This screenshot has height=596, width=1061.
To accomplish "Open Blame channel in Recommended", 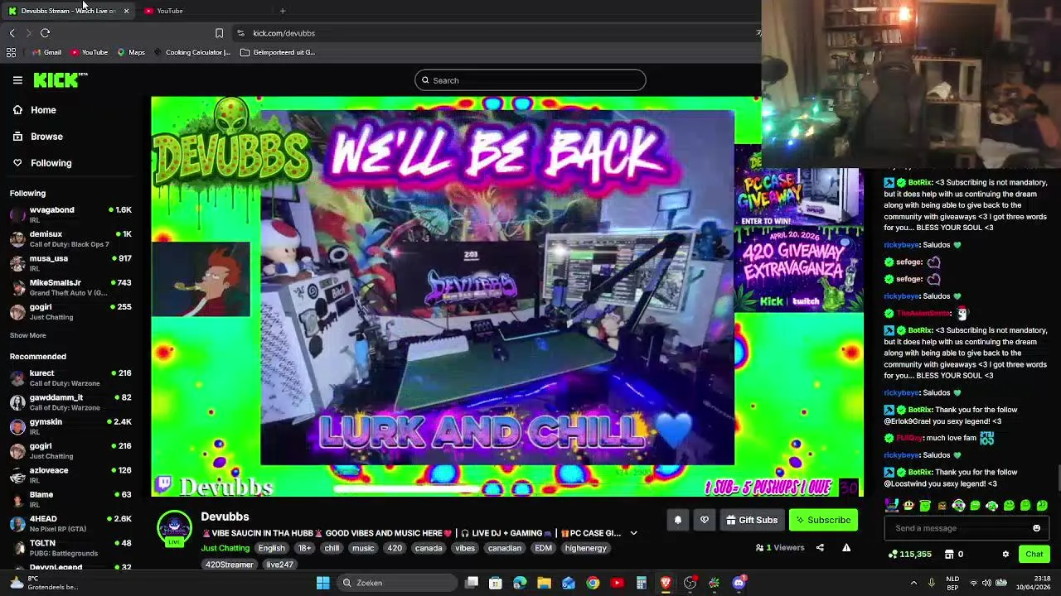I will click(70, 499).
